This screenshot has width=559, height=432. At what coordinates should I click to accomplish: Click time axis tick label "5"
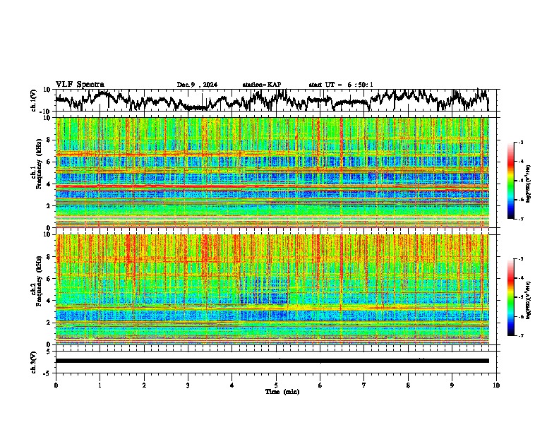coord(276,385)
